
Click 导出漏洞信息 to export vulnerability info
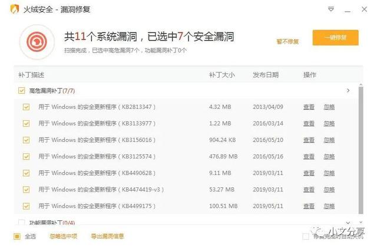tap(107, 236)
